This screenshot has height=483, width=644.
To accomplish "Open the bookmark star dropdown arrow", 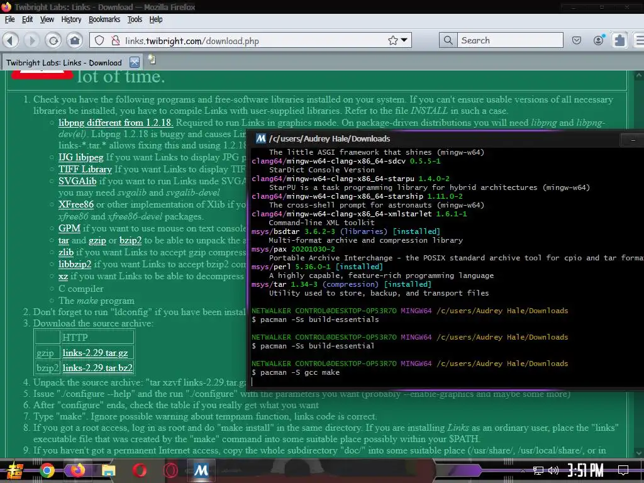I will pos(404,40).
